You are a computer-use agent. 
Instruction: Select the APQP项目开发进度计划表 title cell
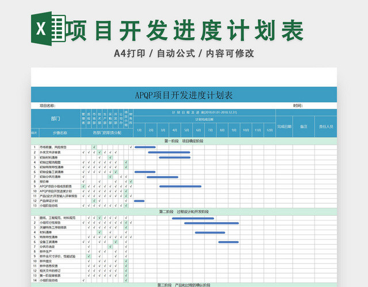pyautogui.click(x=184, y=95)
